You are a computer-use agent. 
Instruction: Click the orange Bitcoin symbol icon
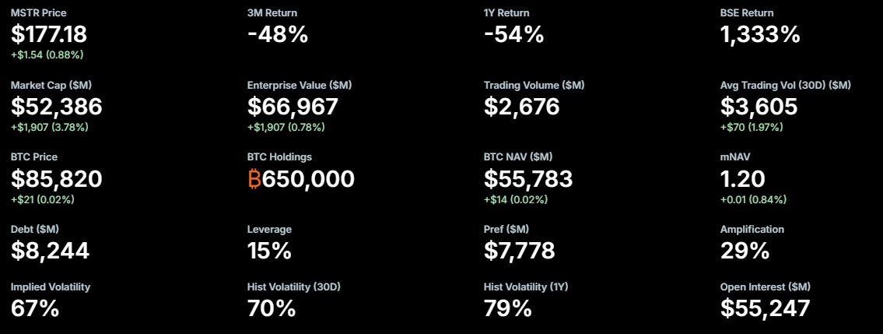click(x=254, y=180)
